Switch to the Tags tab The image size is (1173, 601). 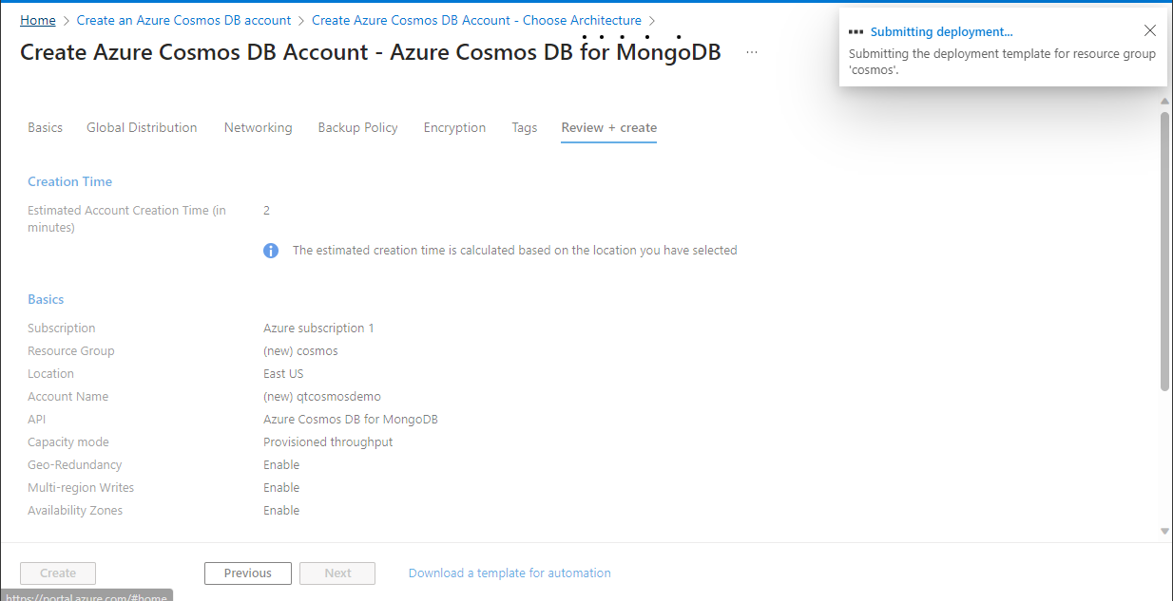pyautogui.click(x=524, y=127)
